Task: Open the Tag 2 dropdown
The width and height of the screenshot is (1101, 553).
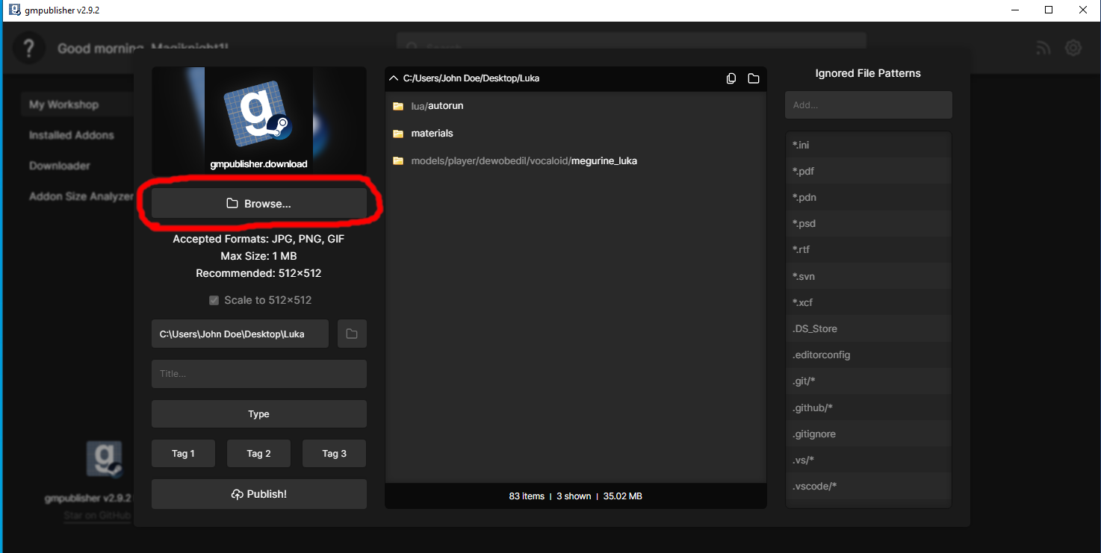Action: click(x=259, y=454)
